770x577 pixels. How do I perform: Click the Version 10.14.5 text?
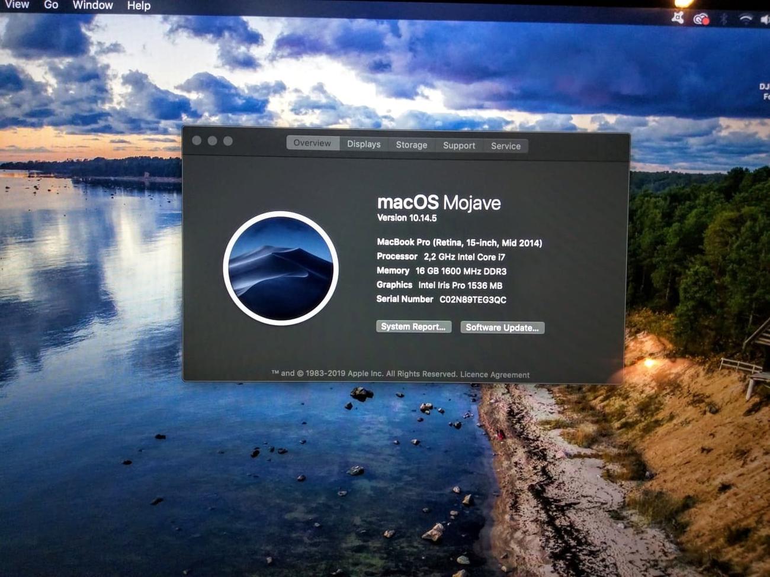[x=407, y=218]
